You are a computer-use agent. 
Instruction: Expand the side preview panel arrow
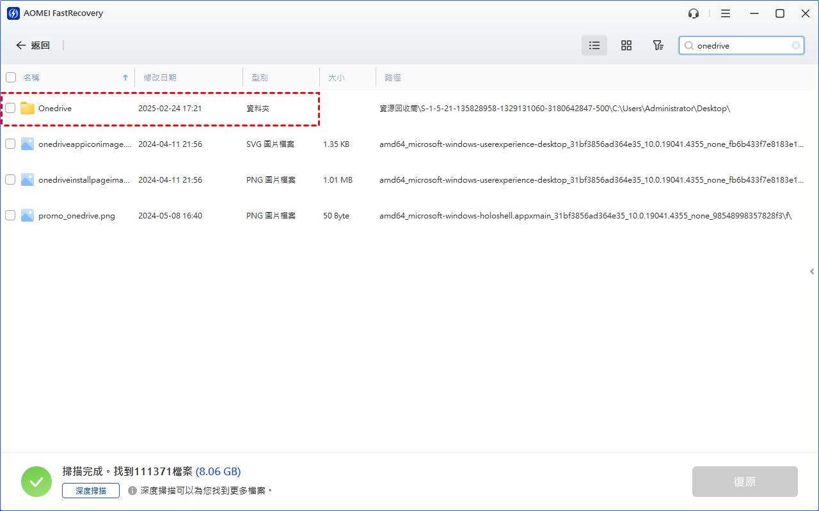click(x=812, y=271)
